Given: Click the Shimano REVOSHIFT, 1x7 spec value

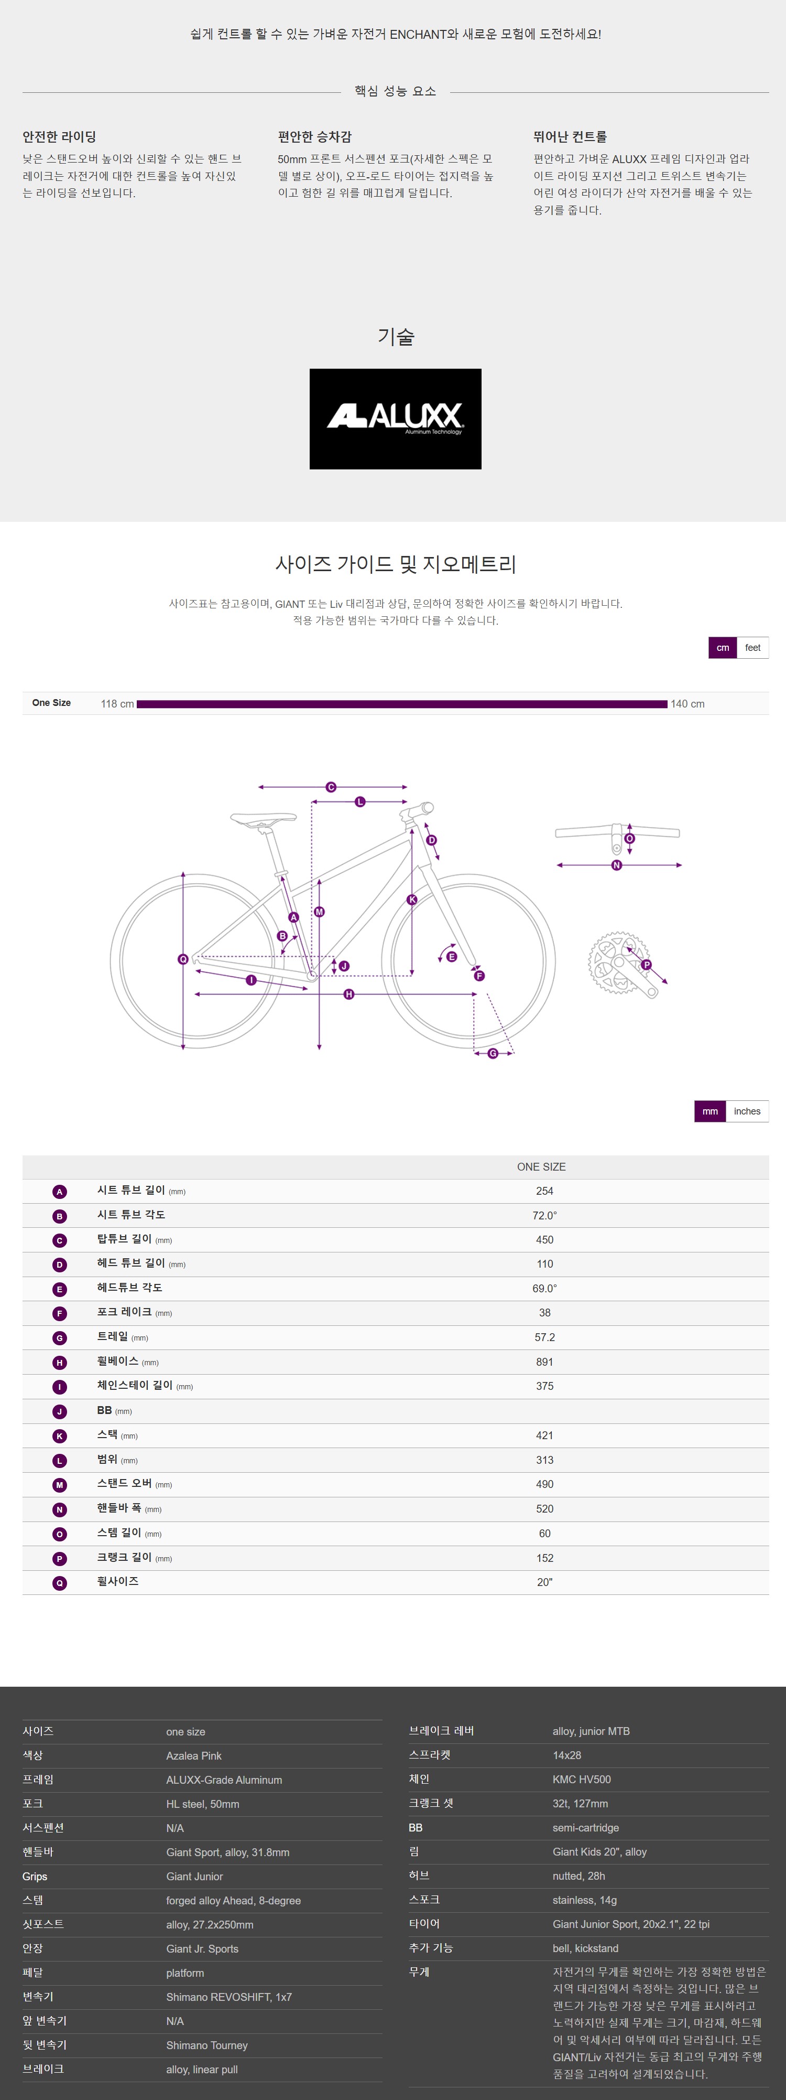Looking at the screenshot, I should pos(229,1997).
